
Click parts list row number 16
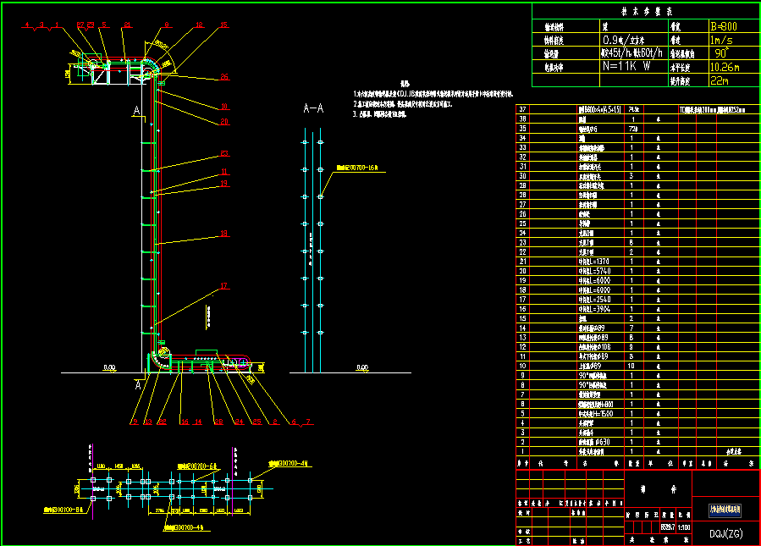click(522, 308)
